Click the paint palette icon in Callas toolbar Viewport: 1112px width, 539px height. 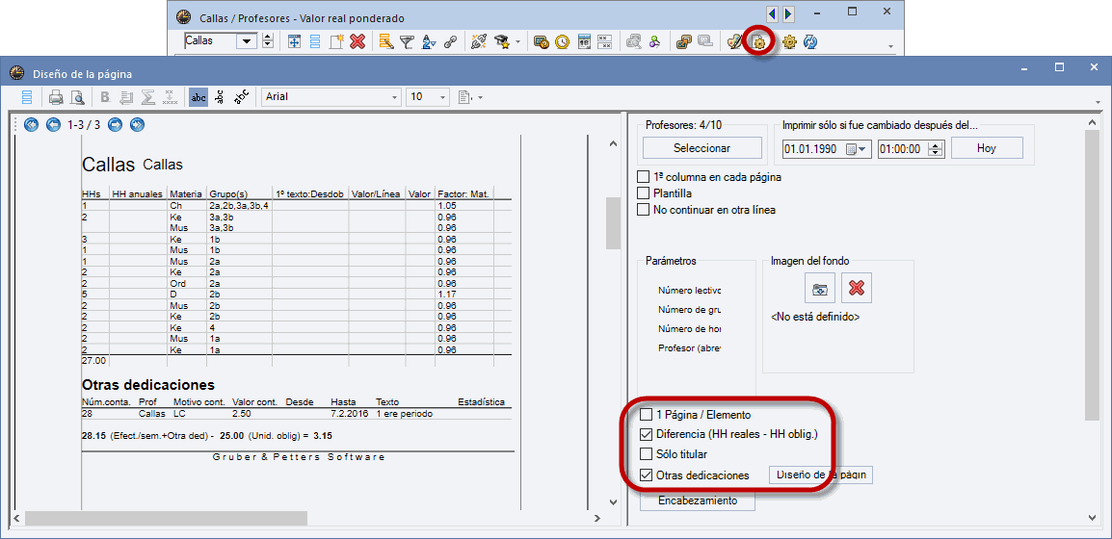tap(735, 41)
